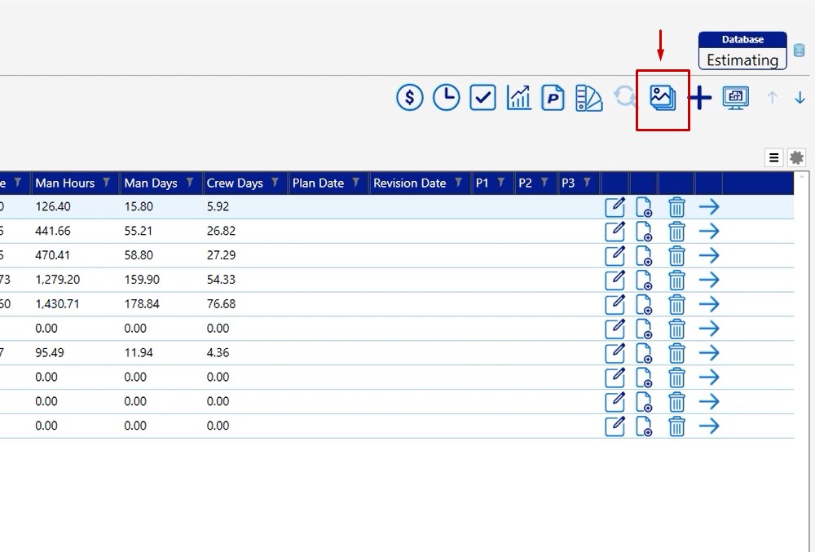Click the document P icon
Screen dimensions: 815x552
pyautogui.click(x=553, y=98)
